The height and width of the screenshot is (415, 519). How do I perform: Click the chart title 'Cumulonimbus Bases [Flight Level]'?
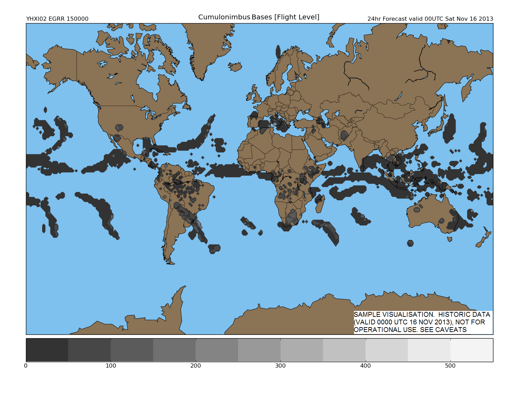pos(258,17)
